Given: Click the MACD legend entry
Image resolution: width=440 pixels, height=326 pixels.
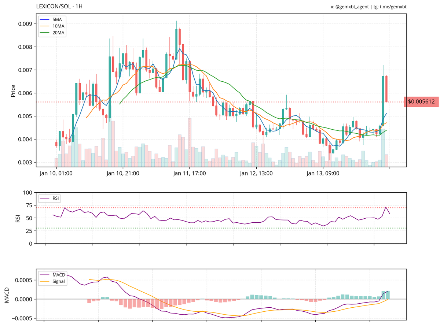Looking at the screenshot, I should pos(53,275).
